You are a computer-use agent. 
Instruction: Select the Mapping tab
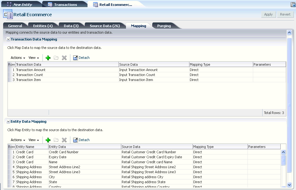(138, 26)
